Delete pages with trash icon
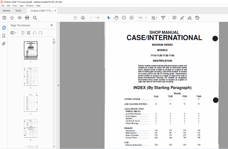The image size is (228, 149). [x=23, y=33]
